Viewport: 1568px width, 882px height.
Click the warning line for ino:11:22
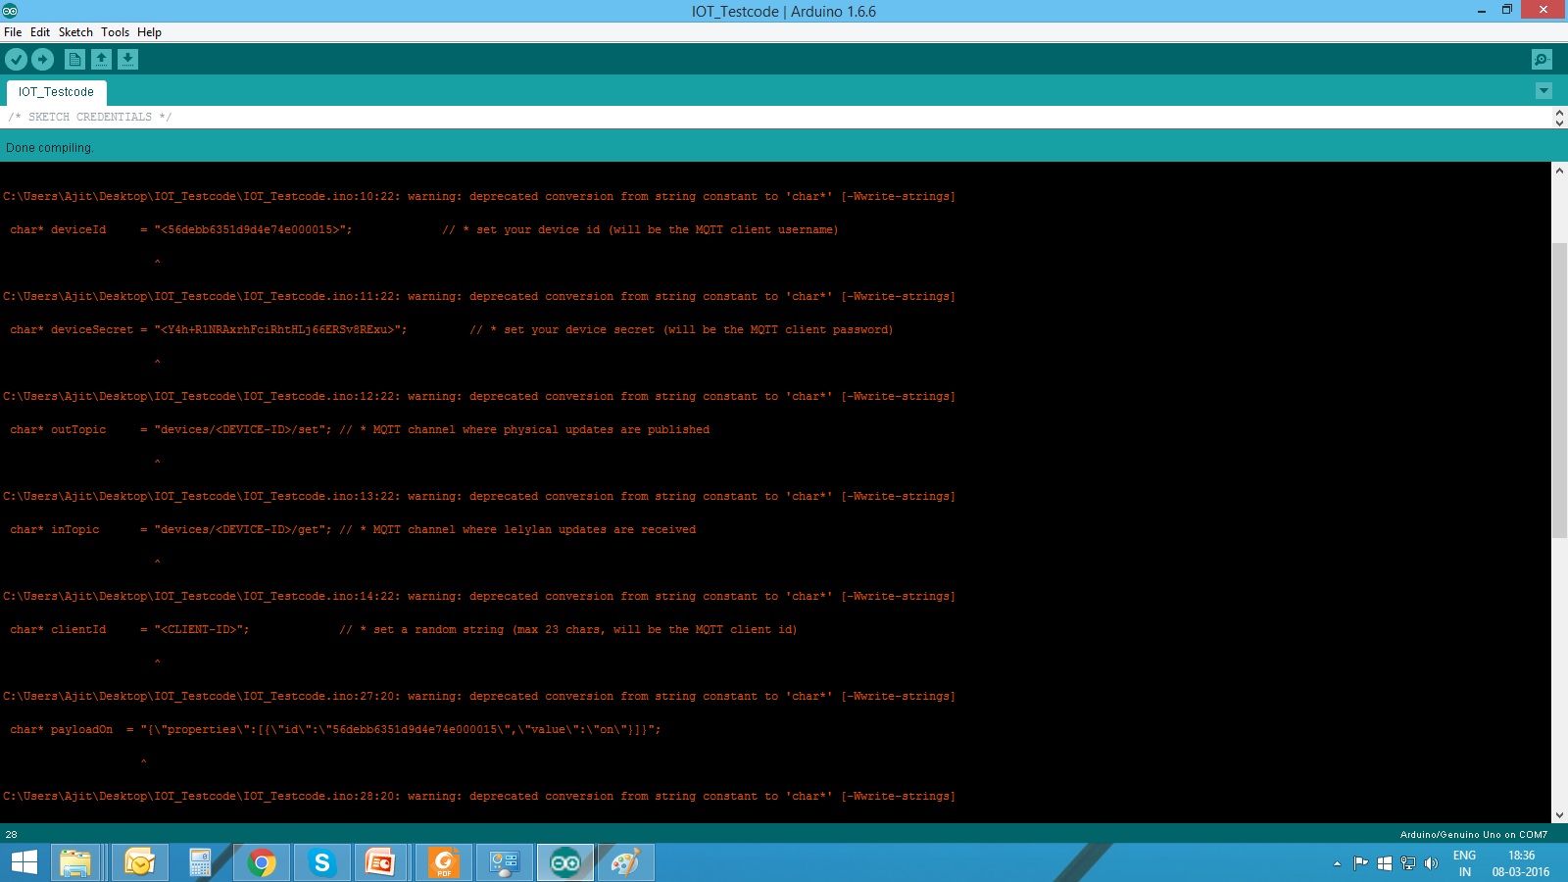point(479,297)
